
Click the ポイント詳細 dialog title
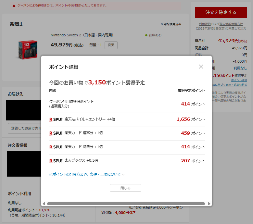(x=64, y=67)
